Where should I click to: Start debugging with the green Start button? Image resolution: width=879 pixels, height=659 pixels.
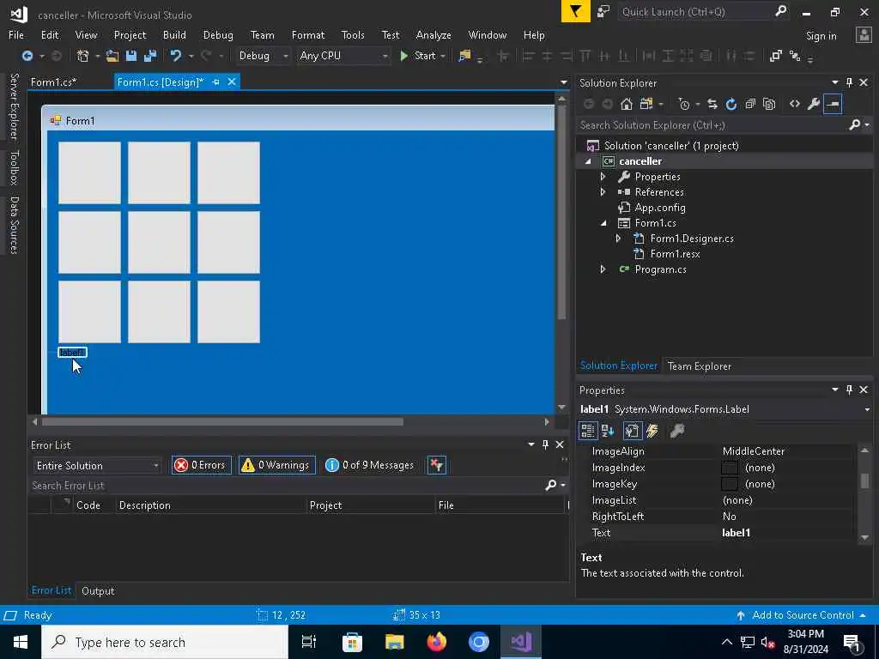click(418, 56)
